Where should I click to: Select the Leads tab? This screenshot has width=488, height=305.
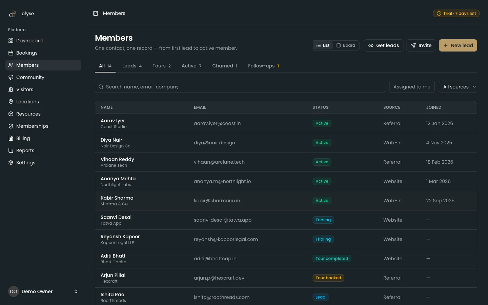[132, 66]
